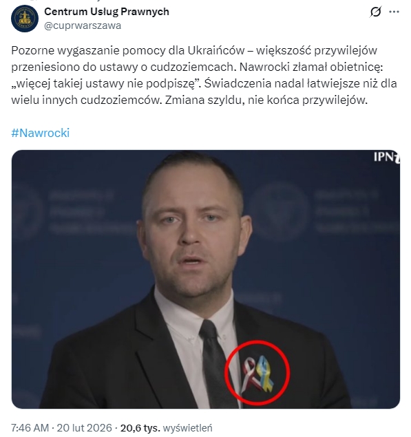Image resolution: width=411 pixels, height=437 pixels.
Task: Open the Centrum Usług Prawnych display name link
Action: coord(107,12)
